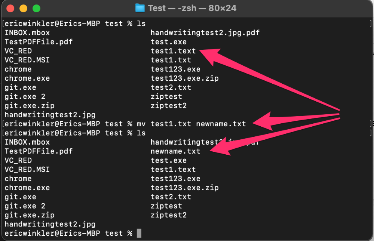
Task: Click test1.txt in the first listing
Action: point(171,60)
